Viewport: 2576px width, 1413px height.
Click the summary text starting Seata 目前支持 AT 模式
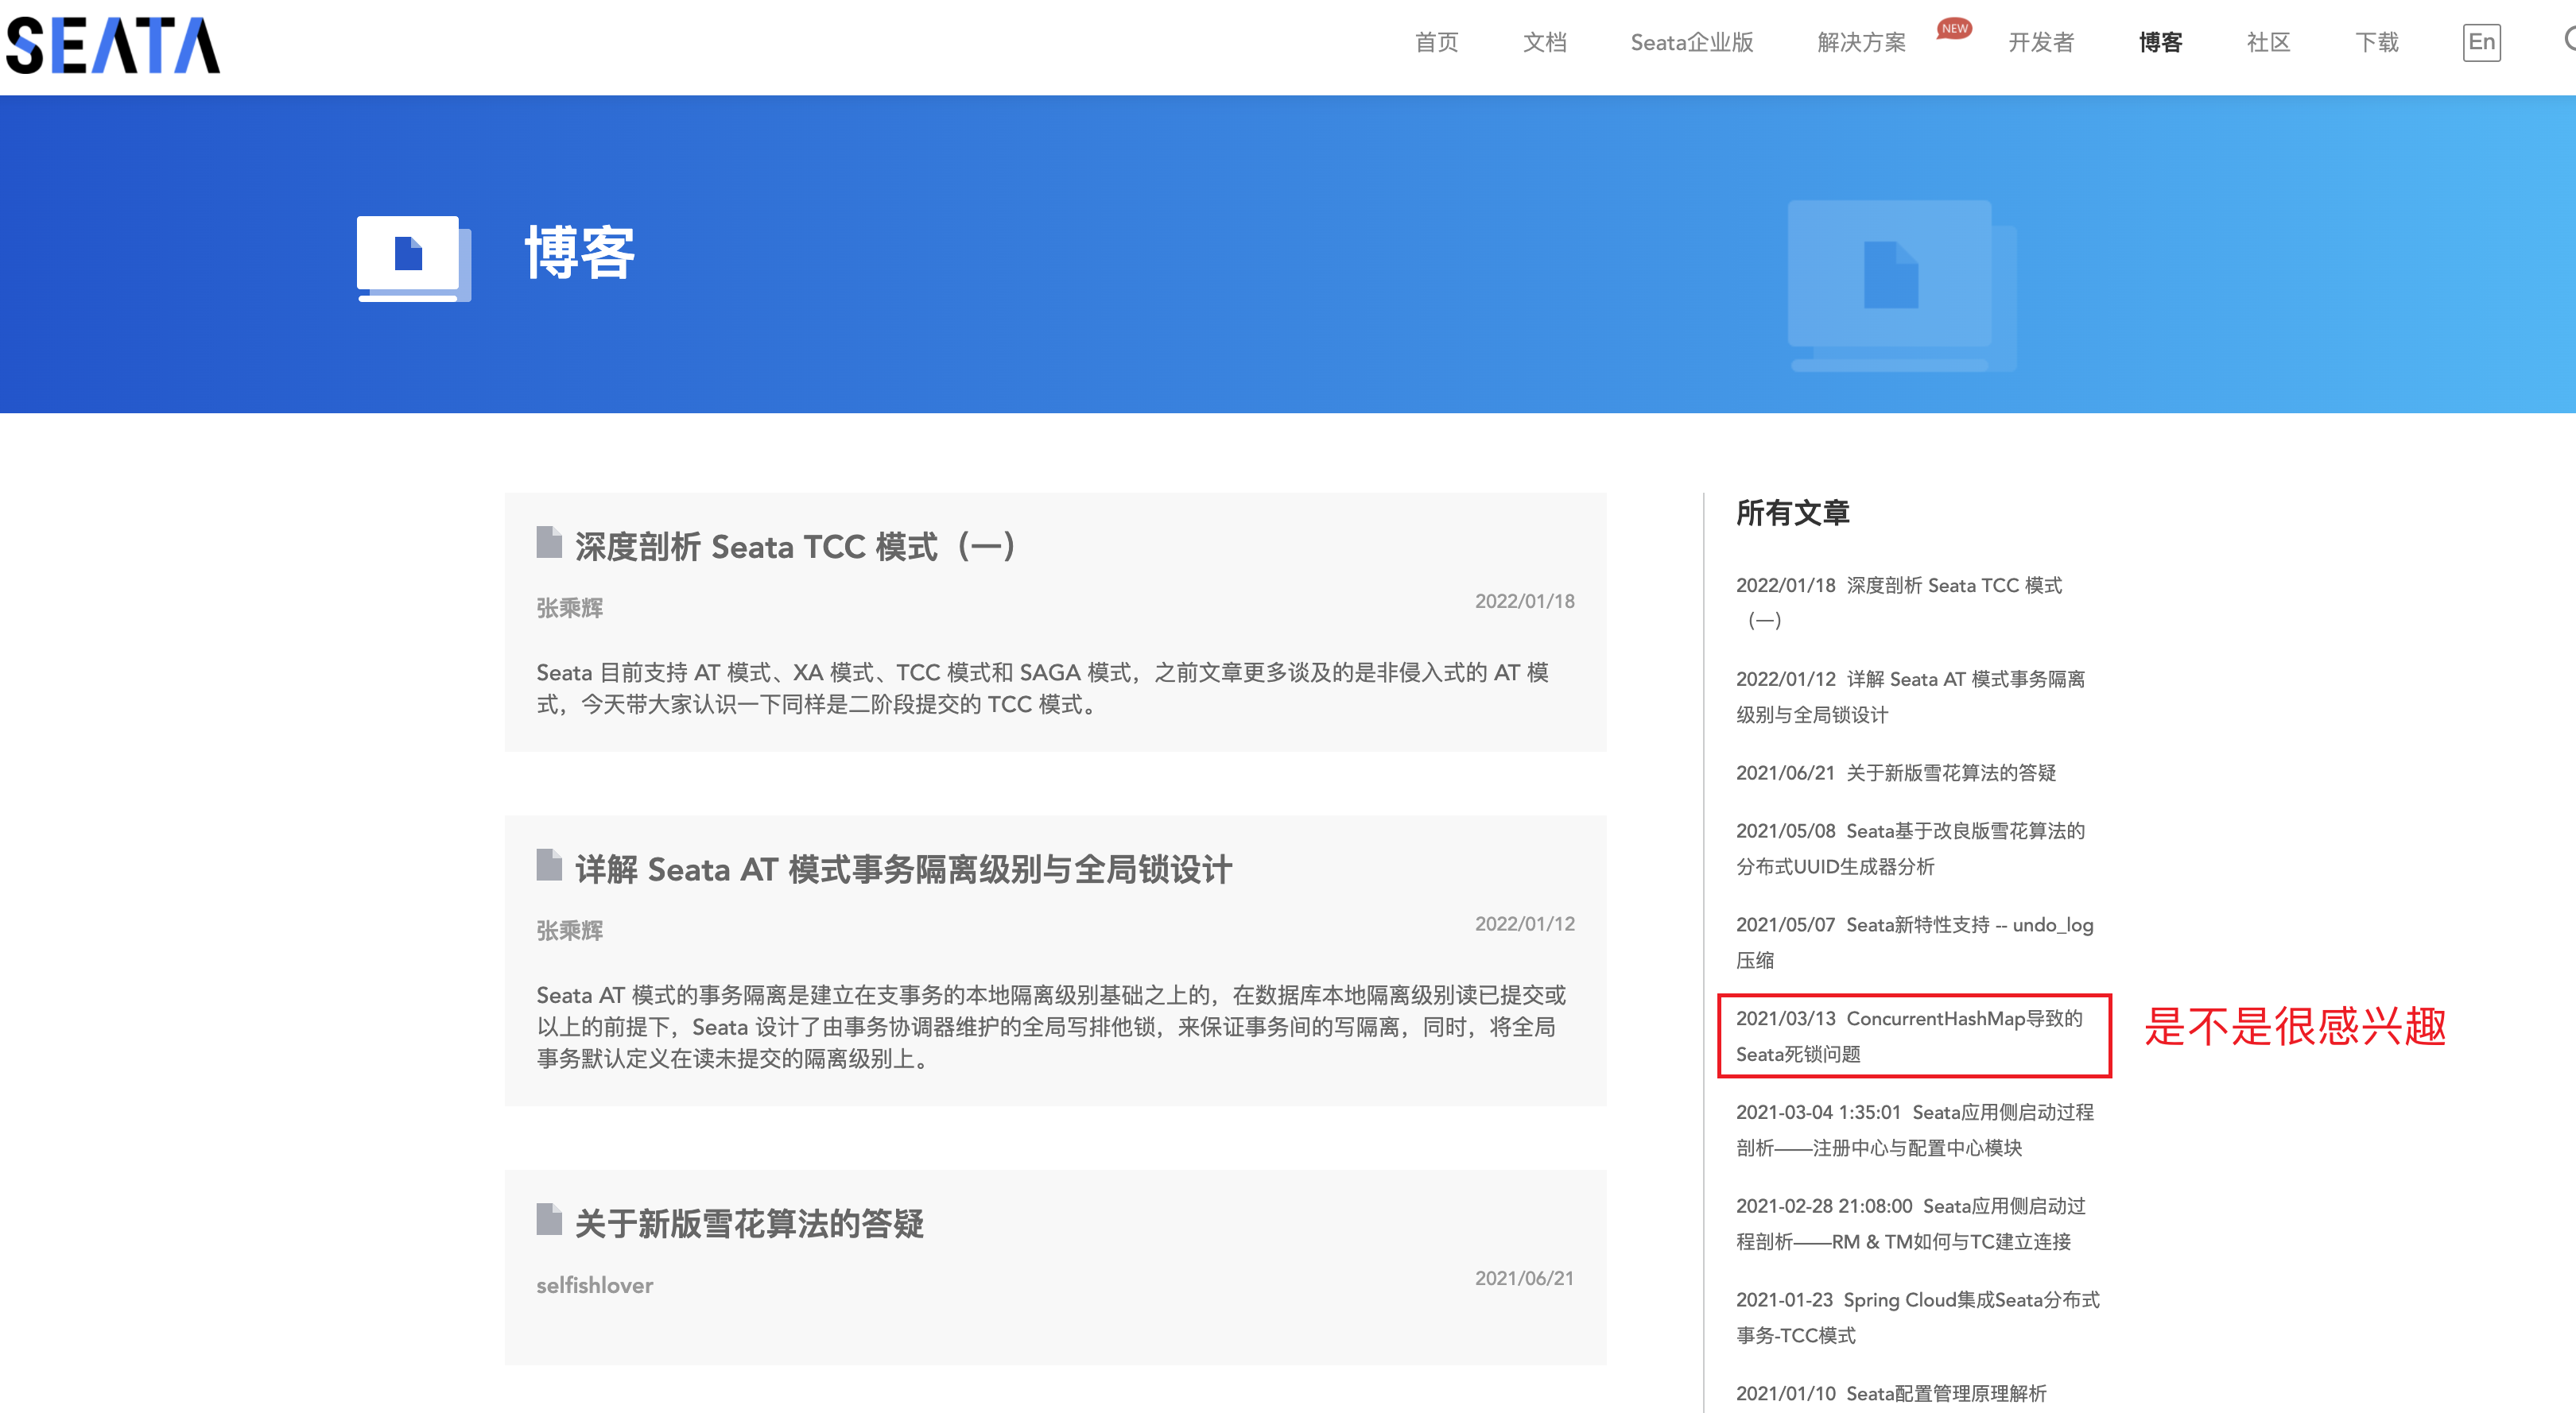click(1042, 687)
